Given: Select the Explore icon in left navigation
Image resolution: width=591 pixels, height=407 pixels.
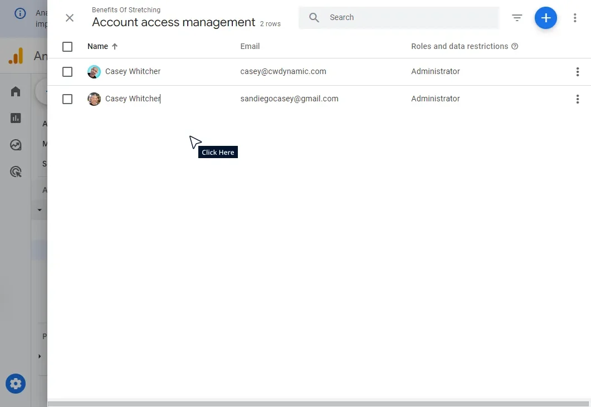Looking at the screenshot, I should click(x=15, y=144).
